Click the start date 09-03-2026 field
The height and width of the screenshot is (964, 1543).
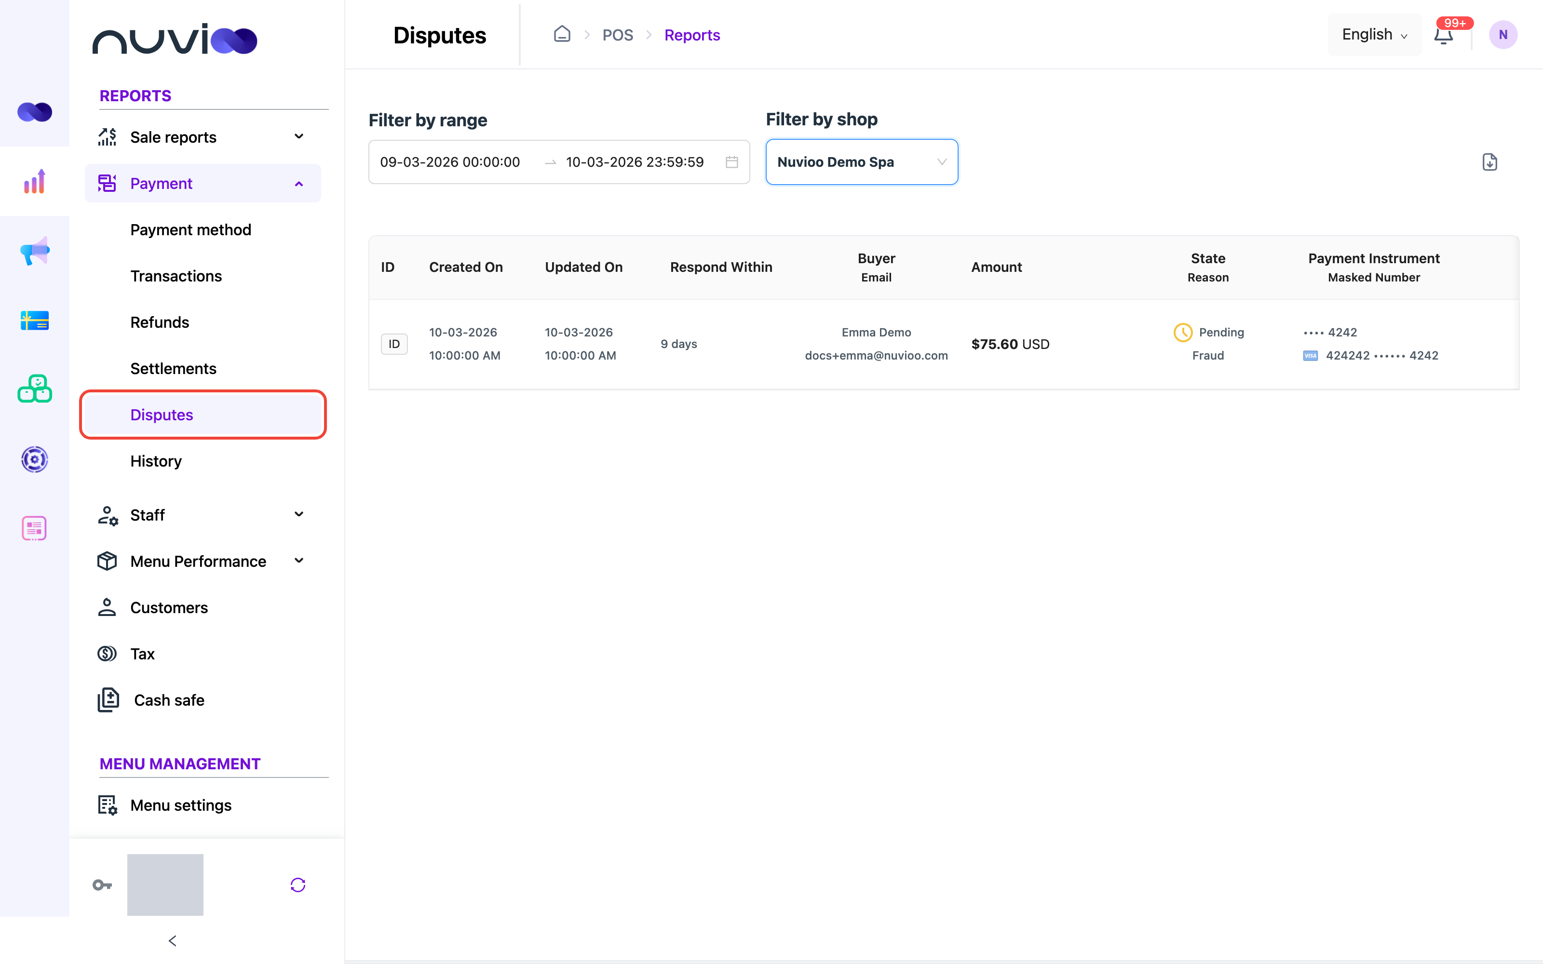[450, 162]
